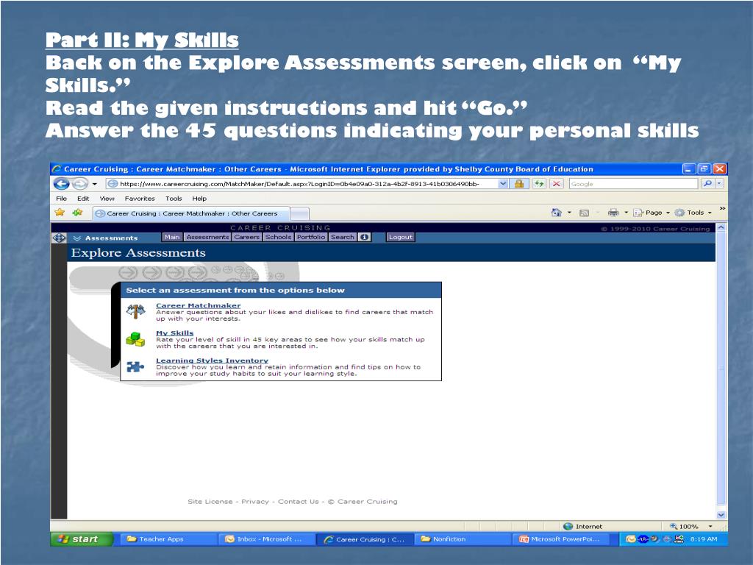The image size is (753, 565).
Task: Click the Site License footer link
Action: coord(210,501)
